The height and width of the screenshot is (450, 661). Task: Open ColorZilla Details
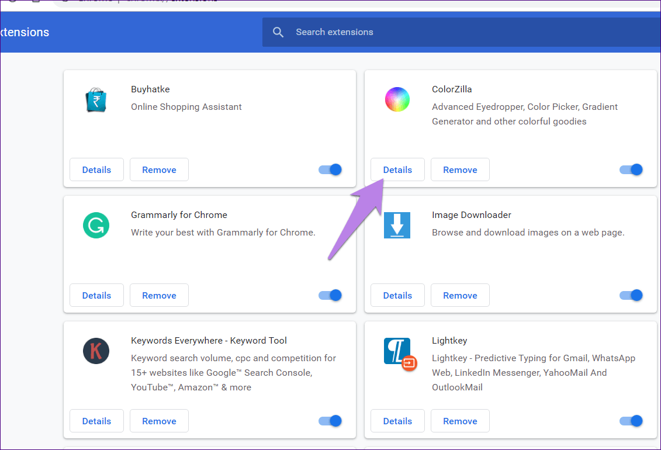(x=397, y=170)
